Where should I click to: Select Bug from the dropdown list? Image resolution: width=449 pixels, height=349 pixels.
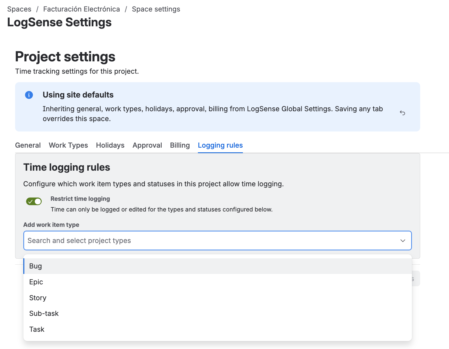click(x=218, y=266)
